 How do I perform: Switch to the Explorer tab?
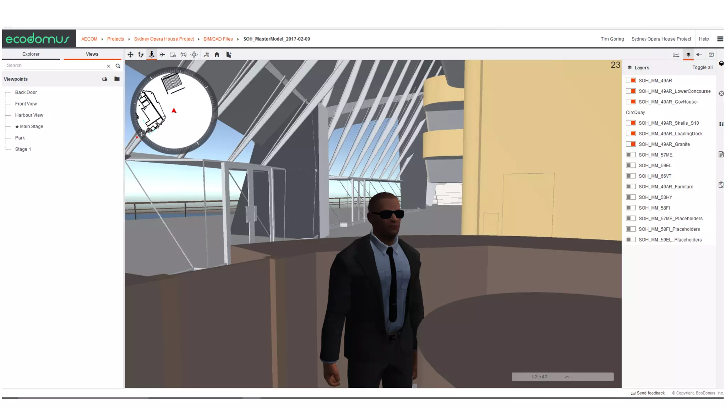31,54
